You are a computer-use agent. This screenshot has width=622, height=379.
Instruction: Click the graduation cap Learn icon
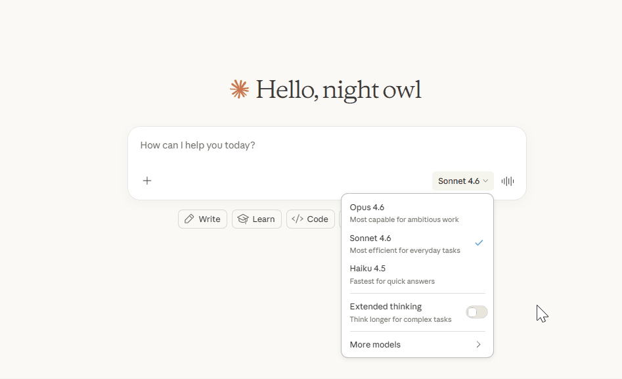(243, 219)
